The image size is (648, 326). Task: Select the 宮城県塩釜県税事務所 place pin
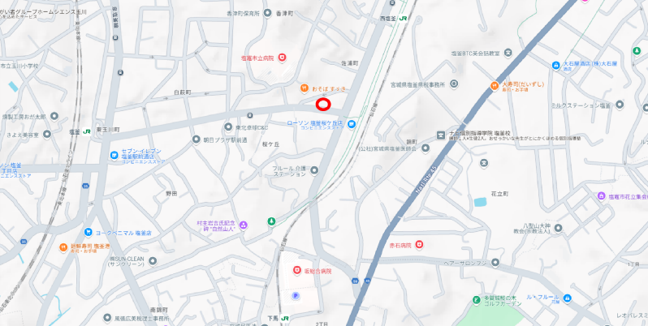coord(454,84)
